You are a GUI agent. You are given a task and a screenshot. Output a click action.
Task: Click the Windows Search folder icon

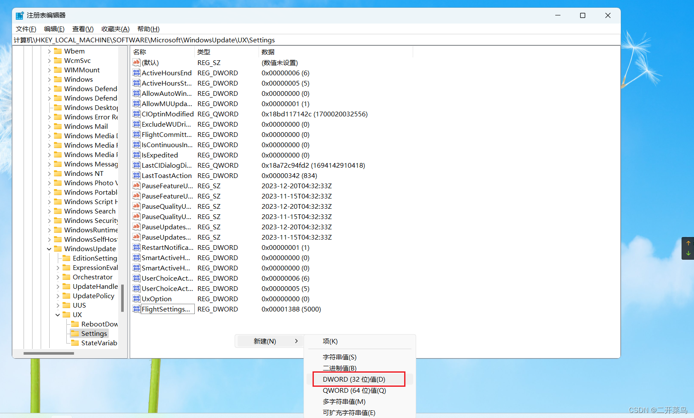tap(58, 211)
